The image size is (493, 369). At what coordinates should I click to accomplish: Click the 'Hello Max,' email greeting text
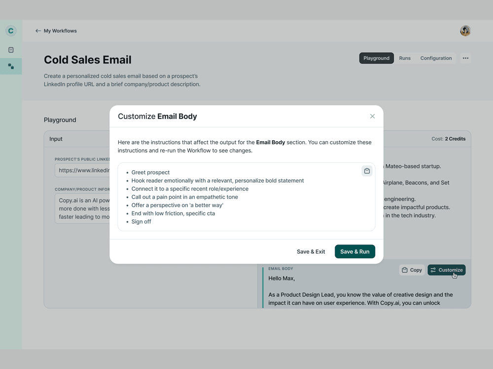click(282, 278)
